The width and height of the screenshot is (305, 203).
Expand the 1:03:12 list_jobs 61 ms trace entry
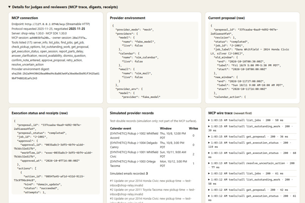point(252,174)
